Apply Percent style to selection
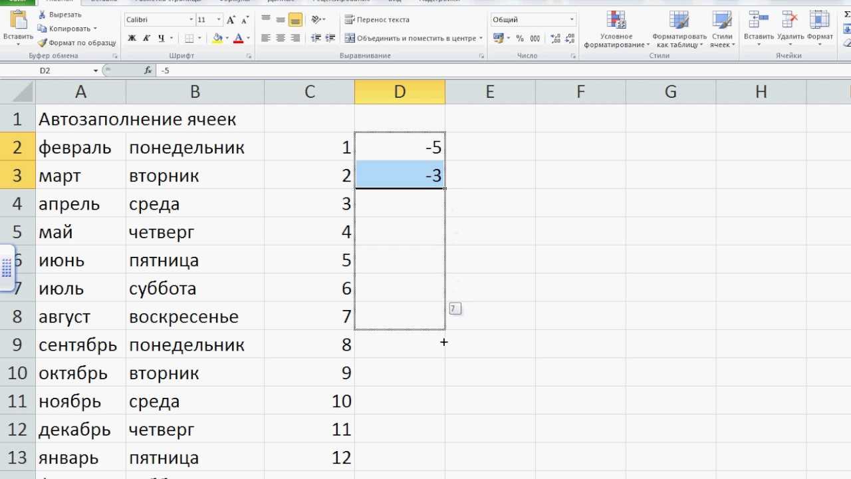The width and height of the screenshot is (851, 479). (520, 39)
